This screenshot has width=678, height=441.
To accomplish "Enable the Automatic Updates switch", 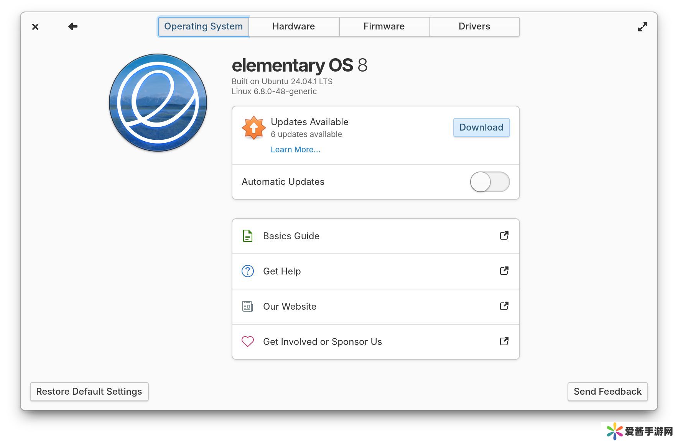I will [x=490, y=182].
